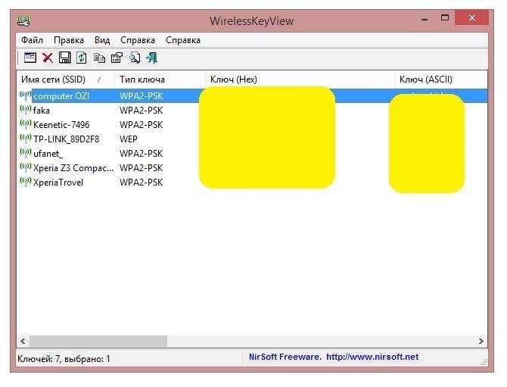Open the first Справка menu
507x387 pixels.
coord(138,40)
